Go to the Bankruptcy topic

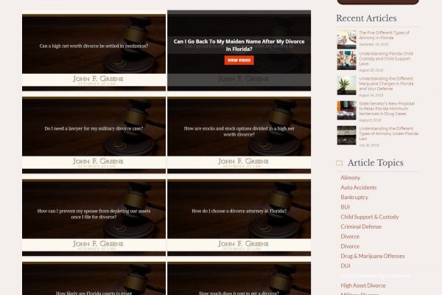(x=354, y=197)
